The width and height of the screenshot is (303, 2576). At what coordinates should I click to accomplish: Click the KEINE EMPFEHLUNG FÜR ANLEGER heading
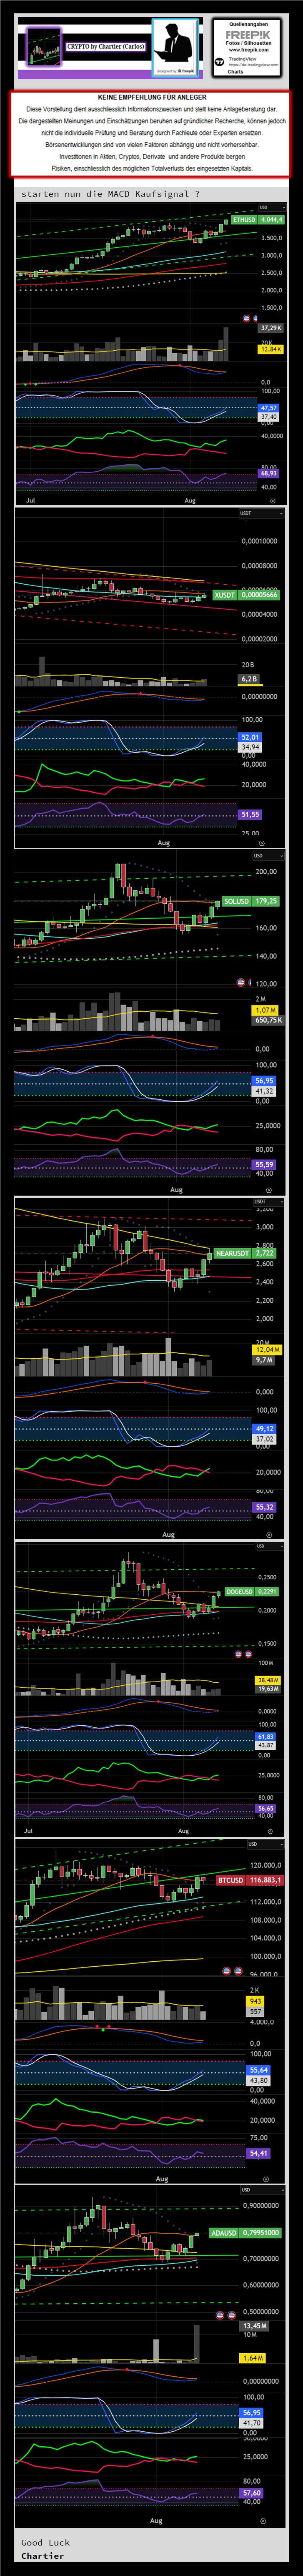coord(152,98)
